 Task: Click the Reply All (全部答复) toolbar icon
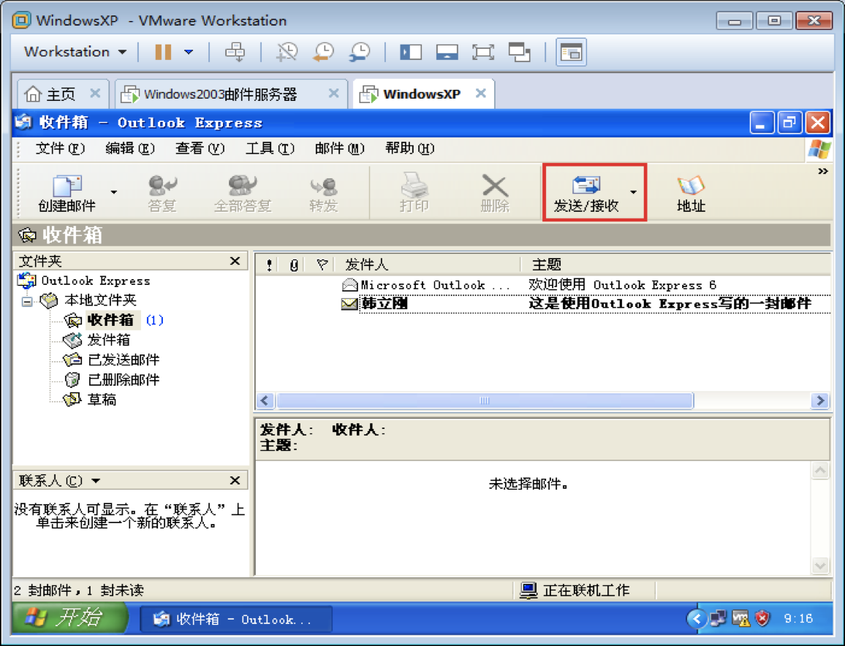[x=243, y=193]
